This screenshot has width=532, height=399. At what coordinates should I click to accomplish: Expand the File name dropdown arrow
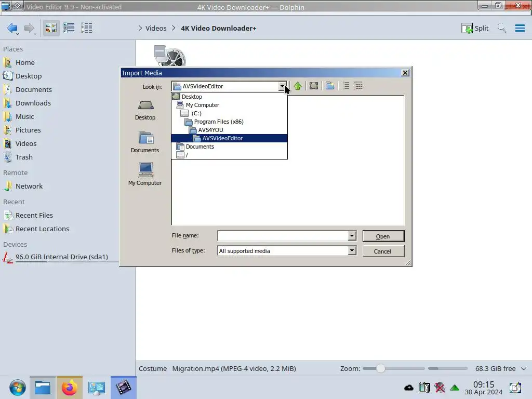352,236
